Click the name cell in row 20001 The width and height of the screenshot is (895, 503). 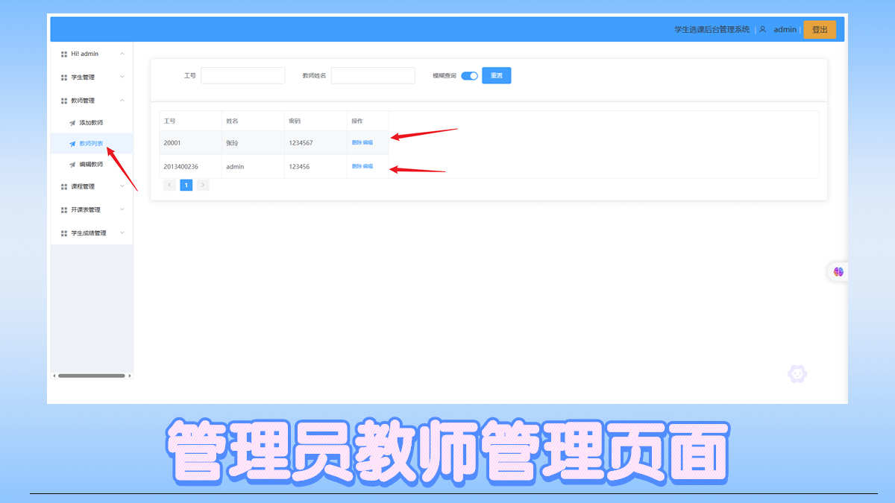[x=253, y=142]
